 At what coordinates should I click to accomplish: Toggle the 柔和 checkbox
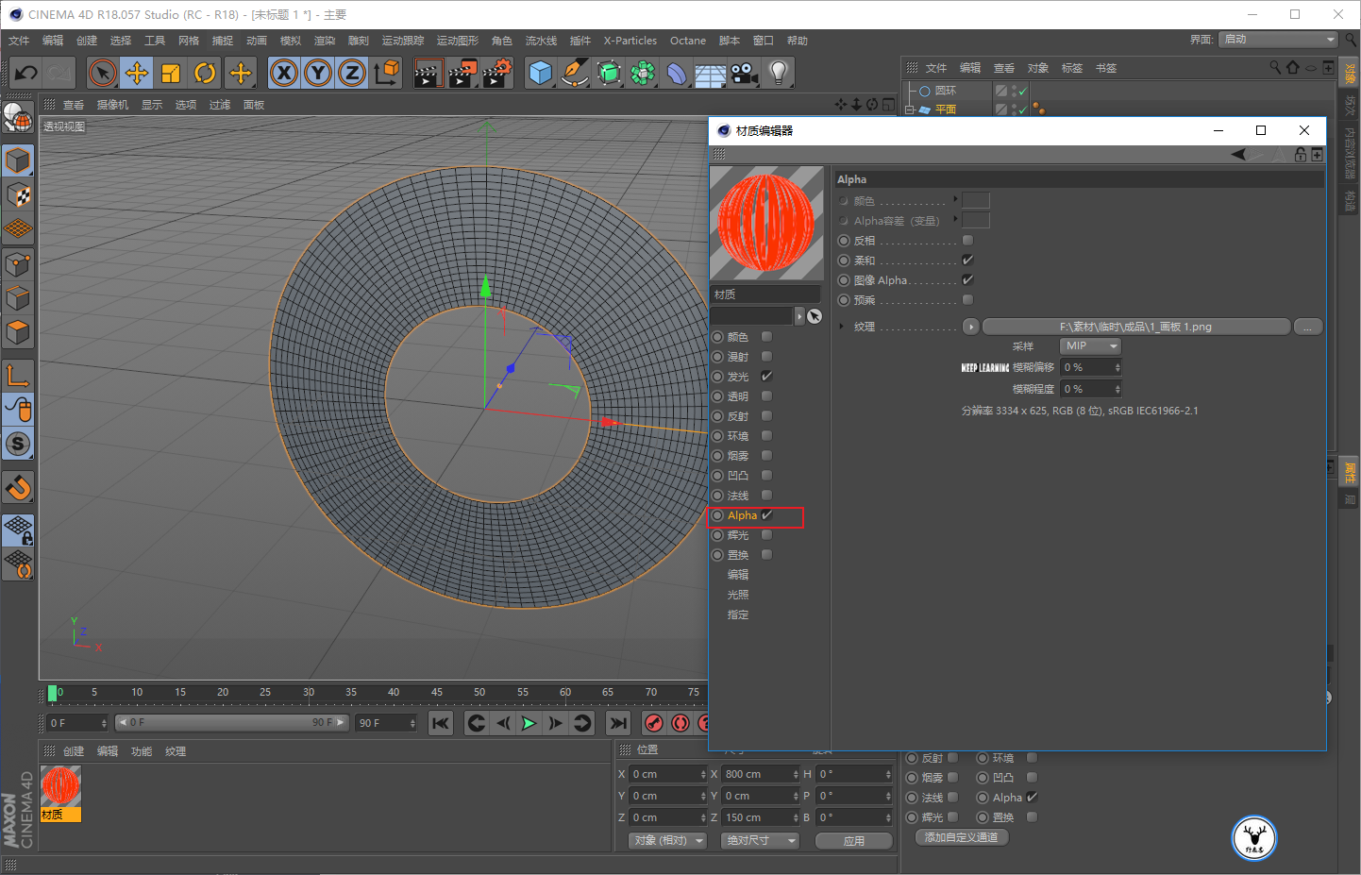(967, 261)
